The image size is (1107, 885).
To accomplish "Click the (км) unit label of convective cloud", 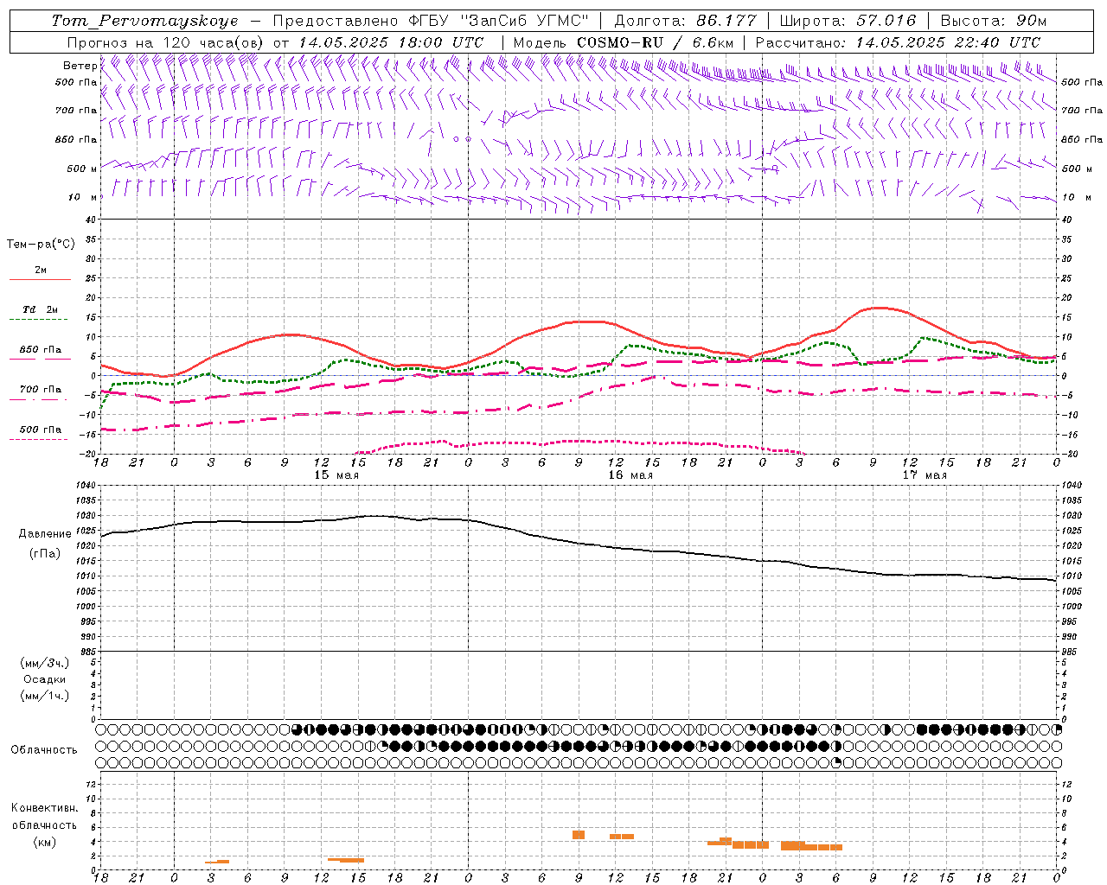I will (x=45, y=842).
